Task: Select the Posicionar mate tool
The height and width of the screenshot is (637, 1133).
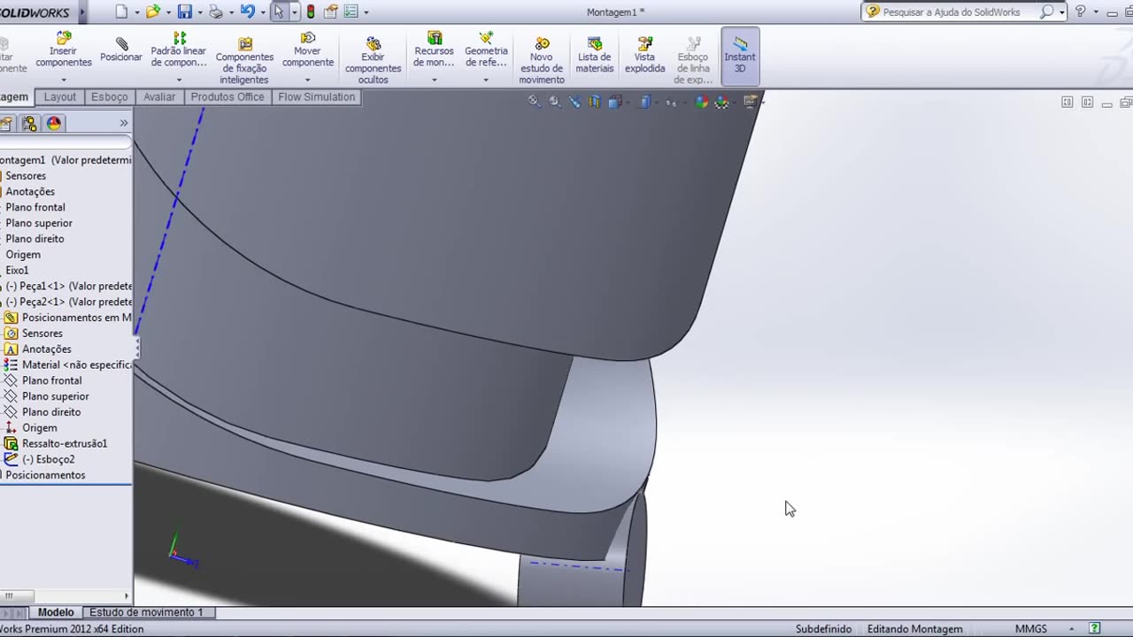Action: tap(121, 50)
